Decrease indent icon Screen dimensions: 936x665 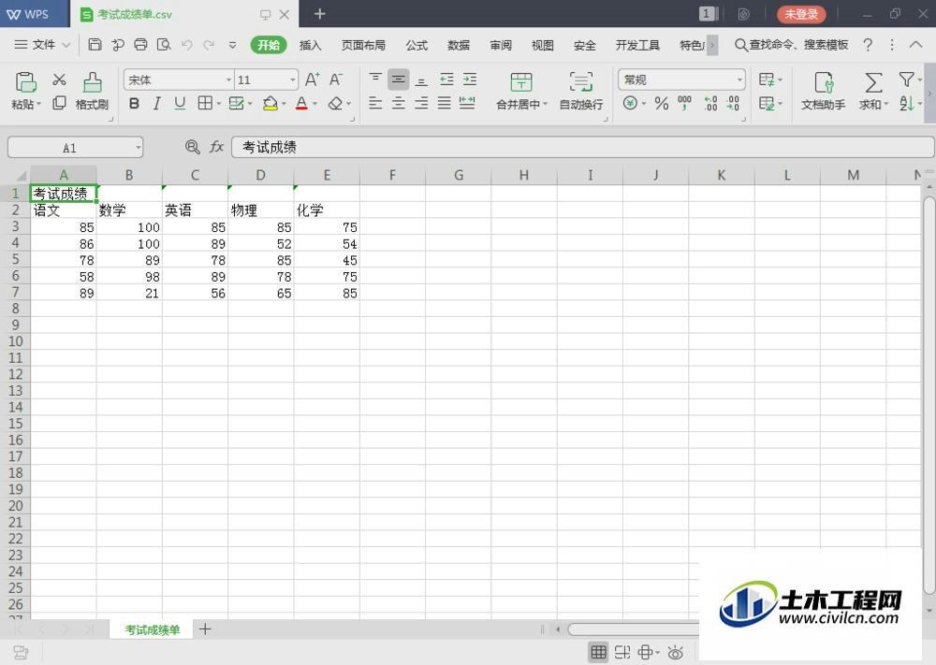tap(446, 80)
